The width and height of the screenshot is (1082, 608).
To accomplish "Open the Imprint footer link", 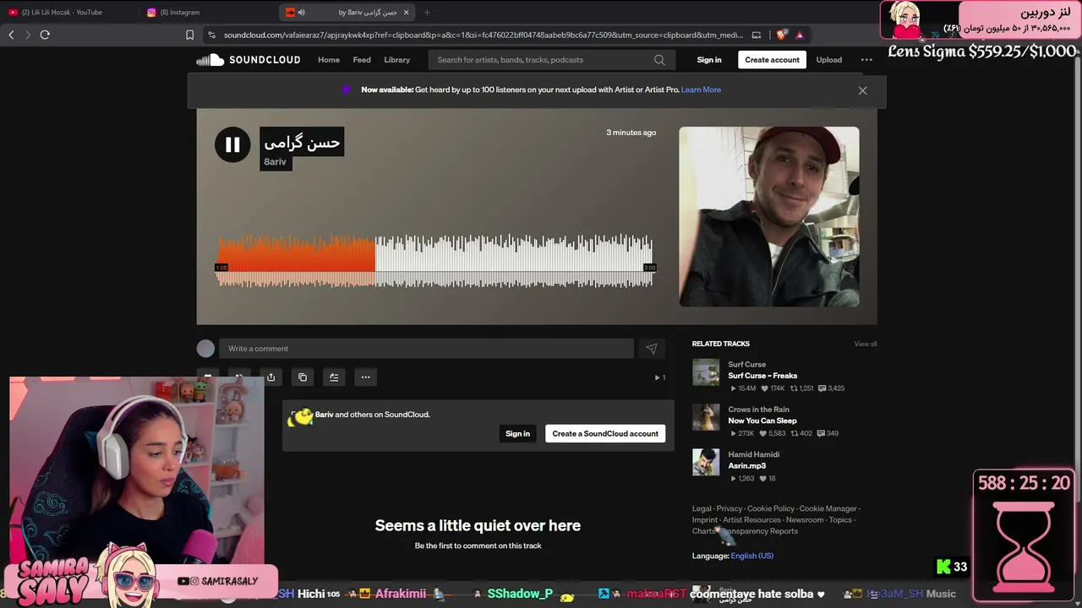I will pos(705,520).
